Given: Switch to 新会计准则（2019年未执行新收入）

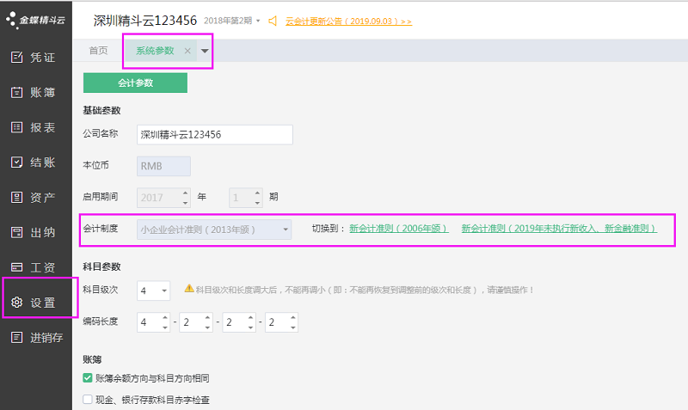Looking at the screenshot, I should point(559,229).
